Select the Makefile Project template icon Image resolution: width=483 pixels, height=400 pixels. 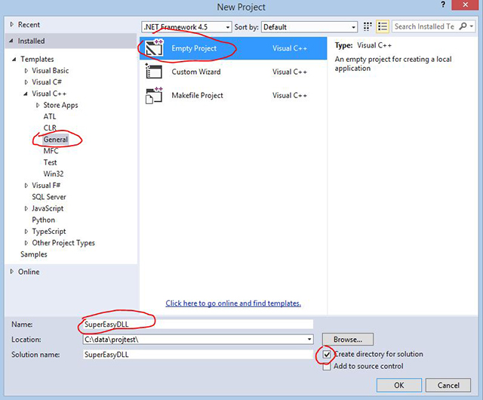(154, 95)
